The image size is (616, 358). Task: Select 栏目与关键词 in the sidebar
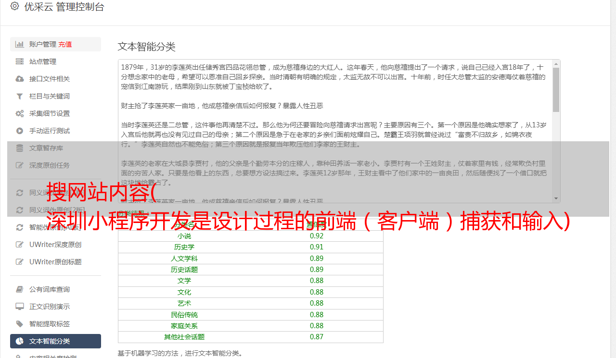(50, 96)
